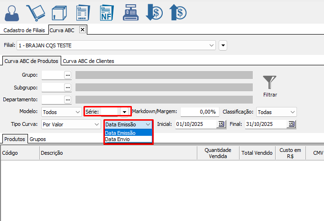This screenshot has height=221, width=324.
Task: Close the Curva ABC tab
Action: click(x=82, y=30)
